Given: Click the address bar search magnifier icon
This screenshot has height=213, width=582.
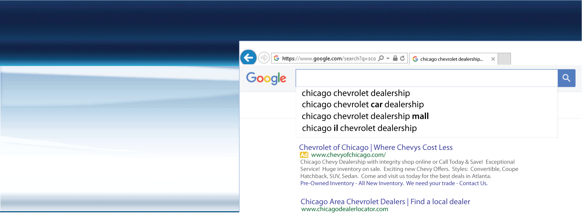Looking at the screenshot, I should pyautogui.click(x=381, y=58).
